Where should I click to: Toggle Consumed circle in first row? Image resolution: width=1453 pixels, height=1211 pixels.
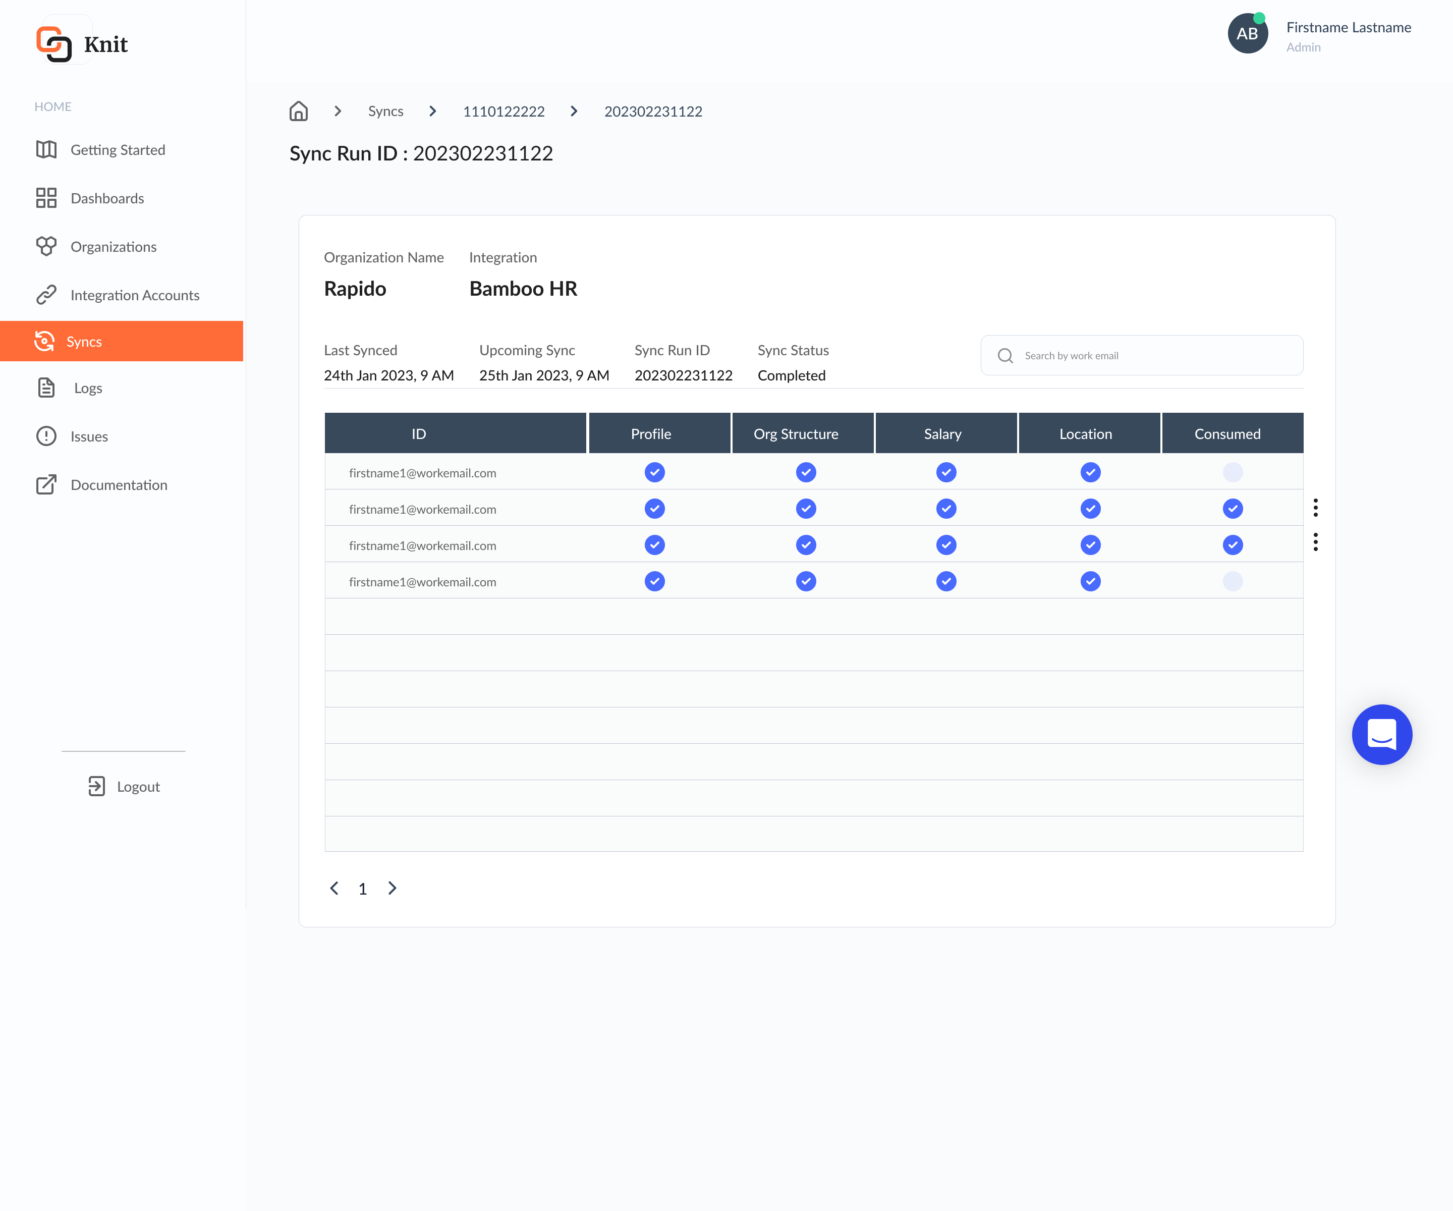pos(1233,473)
